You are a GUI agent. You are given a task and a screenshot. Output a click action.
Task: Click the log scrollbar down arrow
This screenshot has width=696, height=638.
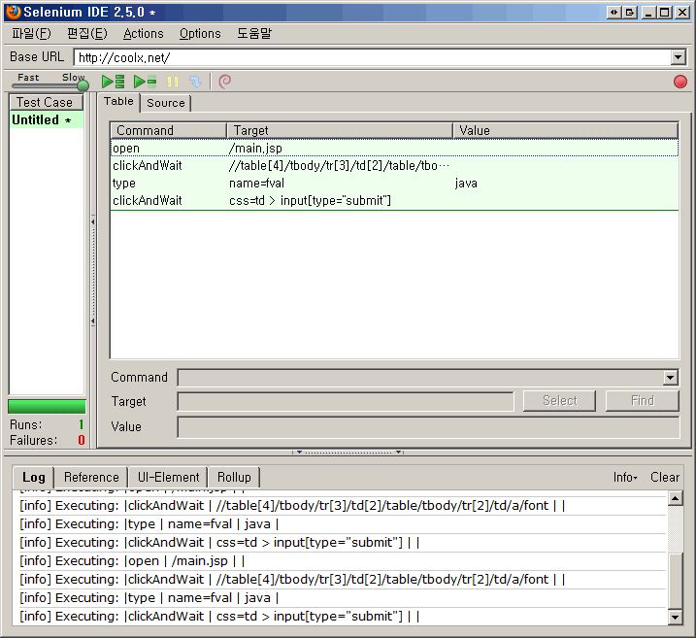676,618
